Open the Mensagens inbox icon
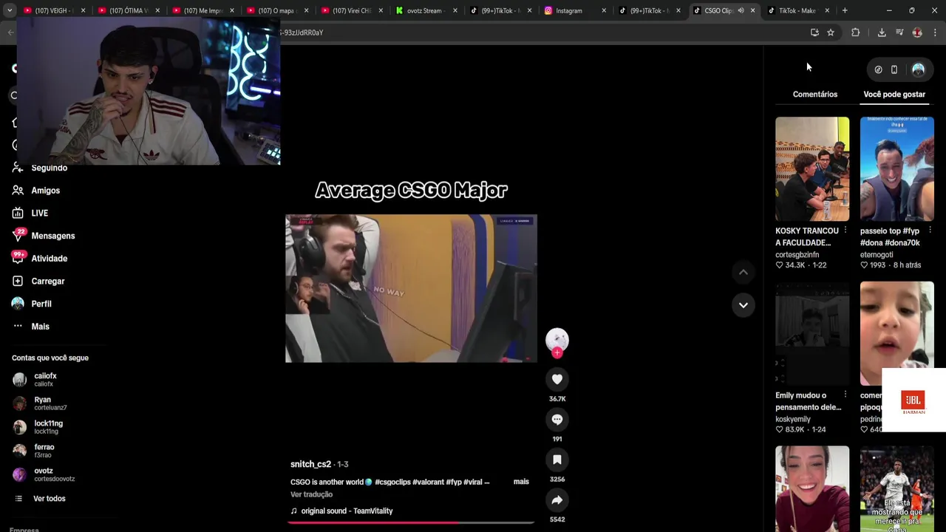The height and width of the screenshot is (532, 946). (x=18, y=235)
